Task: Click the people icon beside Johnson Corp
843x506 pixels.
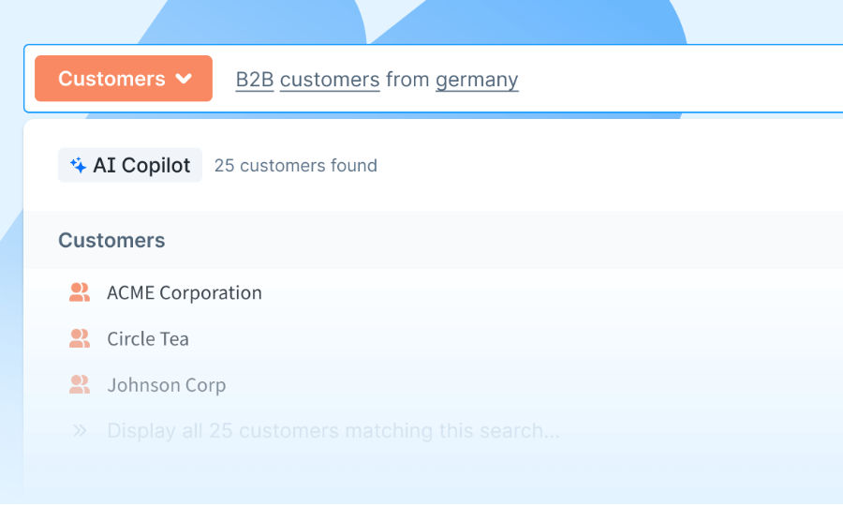Action: (x=80, y=384)
